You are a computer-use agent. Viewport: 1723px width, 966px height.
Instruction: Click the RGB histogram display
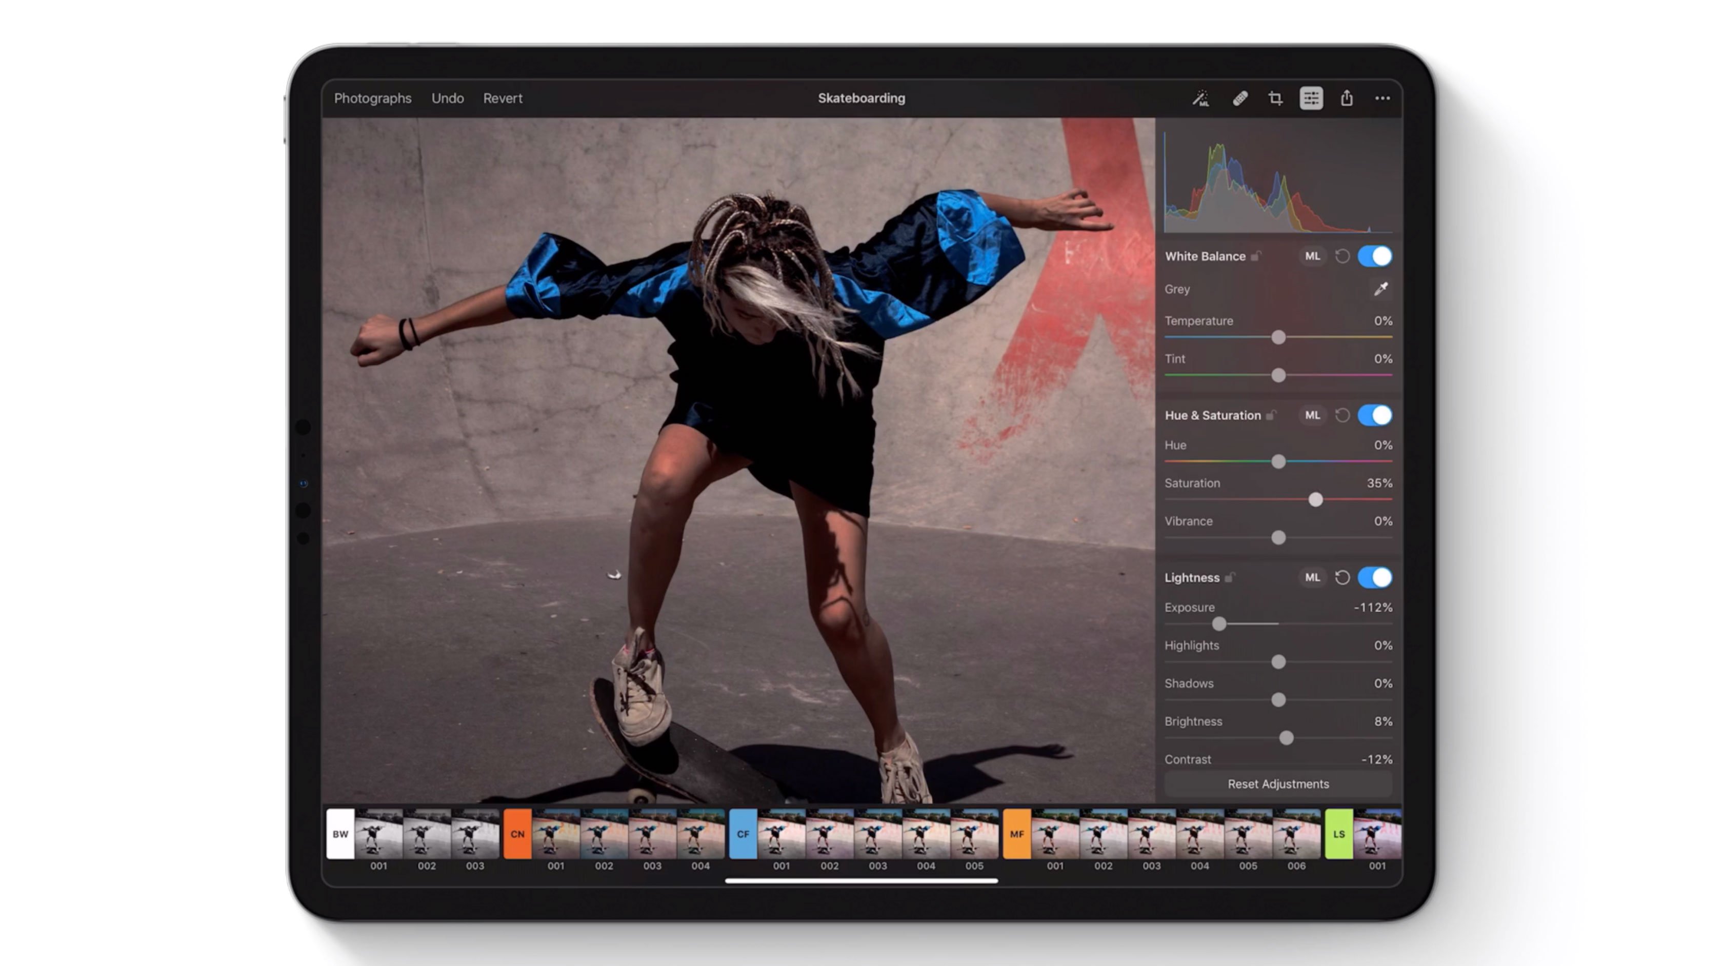coord(1278,182)
